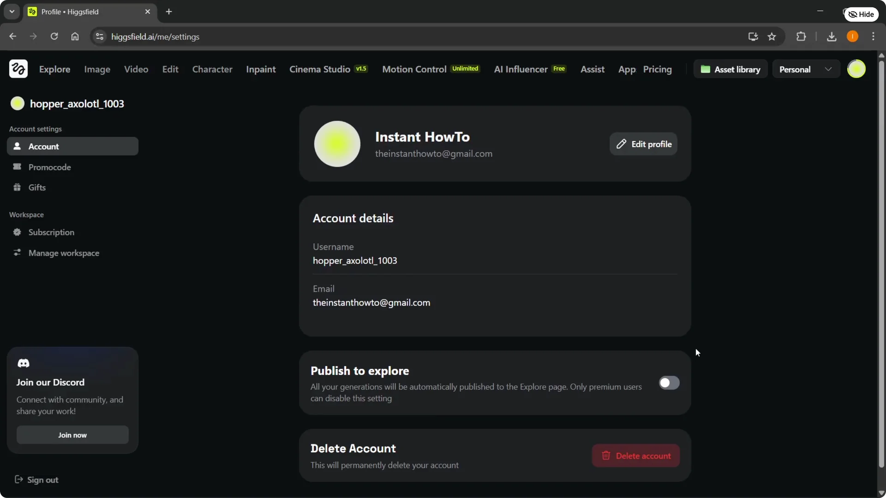886x498 pixels.
Task: Select the Promocode sidebar icon
Action: click(x=17, y=167)
